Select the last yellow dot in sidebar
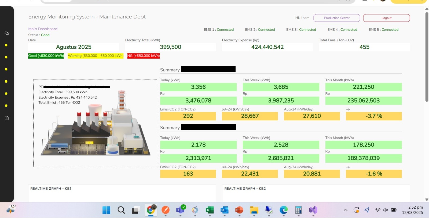429x218 pixels. 6,106
